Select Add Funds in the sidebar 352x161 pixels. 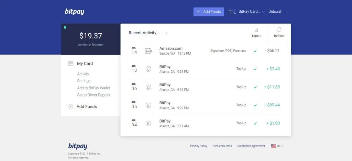87,107
